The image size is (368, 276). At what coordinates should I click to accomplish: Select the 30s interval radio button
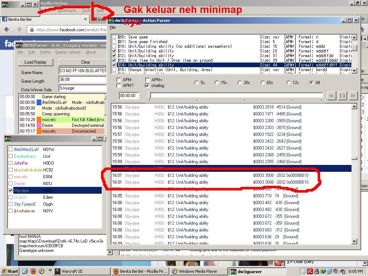[x=239, y=83]
